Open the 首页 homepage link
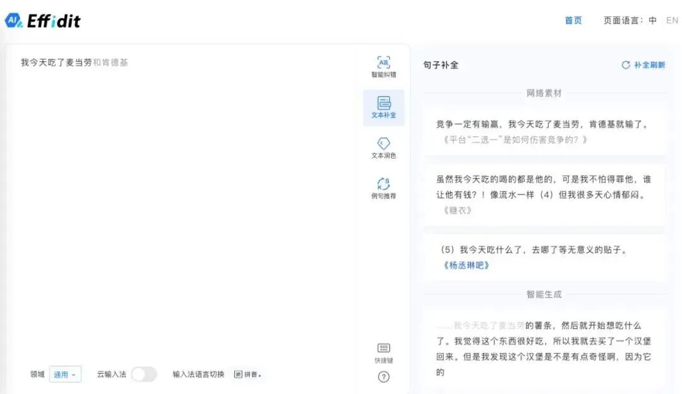 click(x=573, y=20)
